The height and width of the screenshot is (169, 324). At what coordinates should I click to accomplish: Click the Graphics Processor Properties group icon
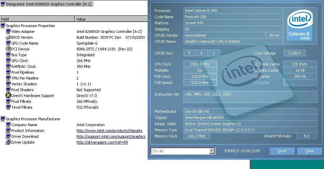3,26
